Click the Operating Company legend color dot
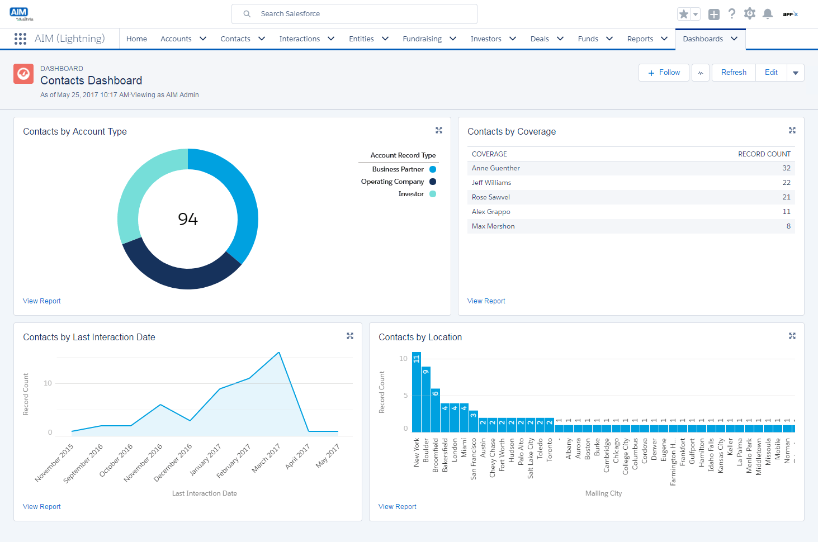 [433, 182]
